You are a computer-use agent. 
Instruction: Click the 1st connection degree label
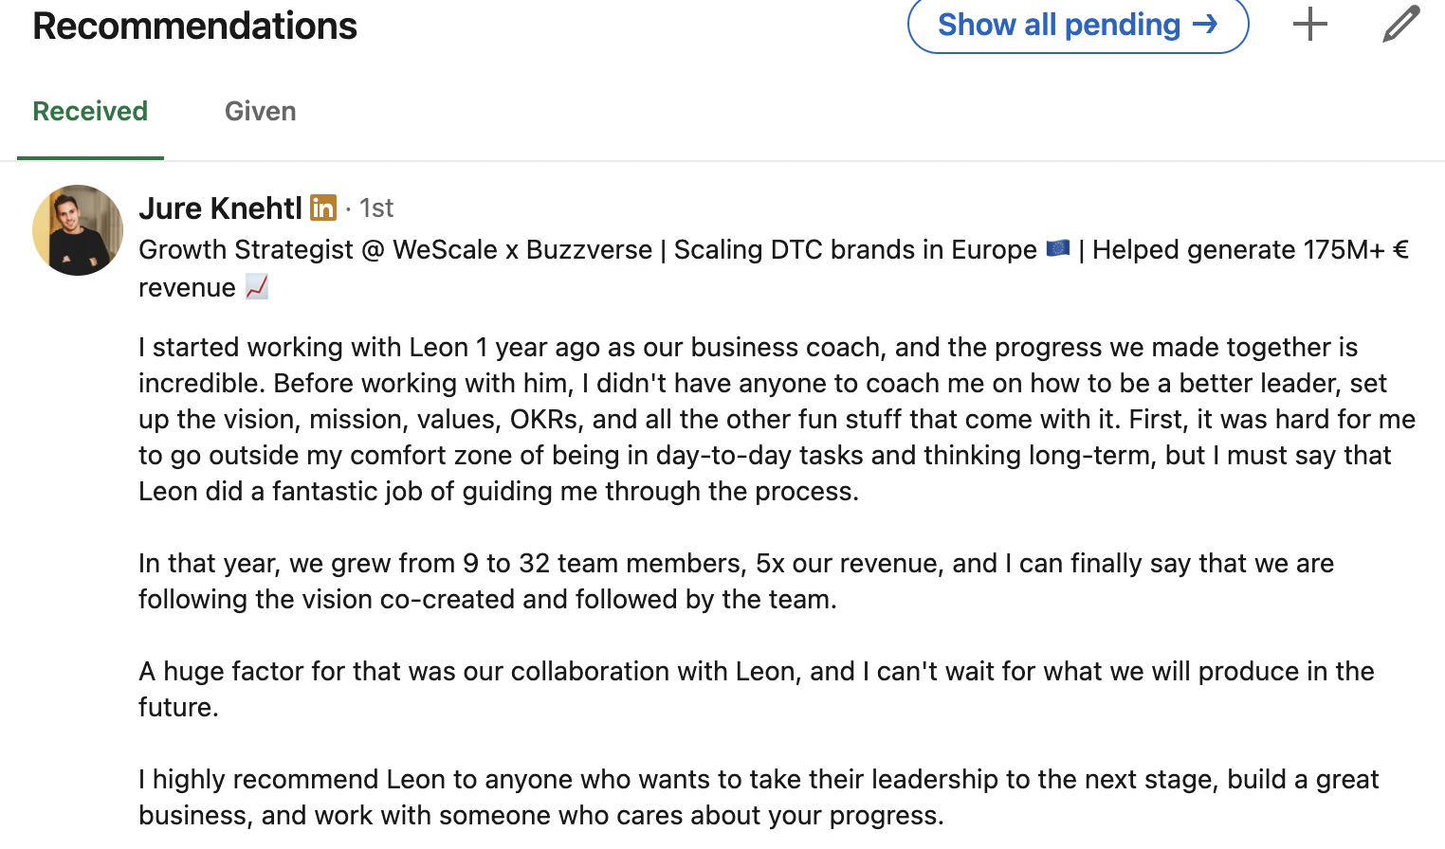tap(376, 208)
